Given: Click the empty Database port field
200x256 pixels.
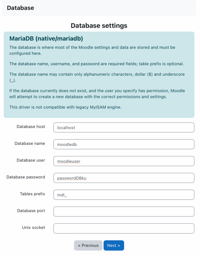Looking at the screenshot, I should point(124,211).
